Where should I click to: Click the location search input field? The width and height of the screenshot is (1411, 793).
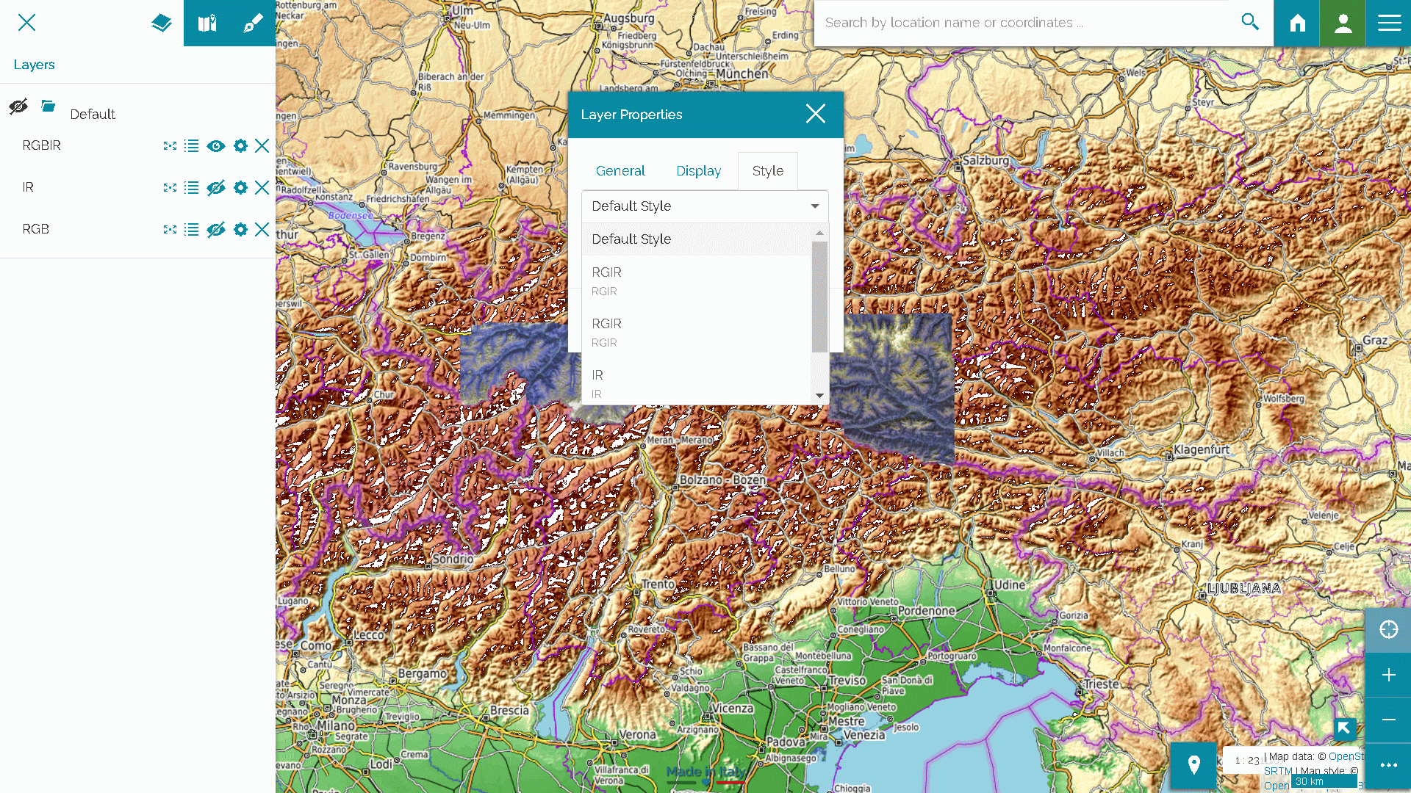(x=1022, y=23)
